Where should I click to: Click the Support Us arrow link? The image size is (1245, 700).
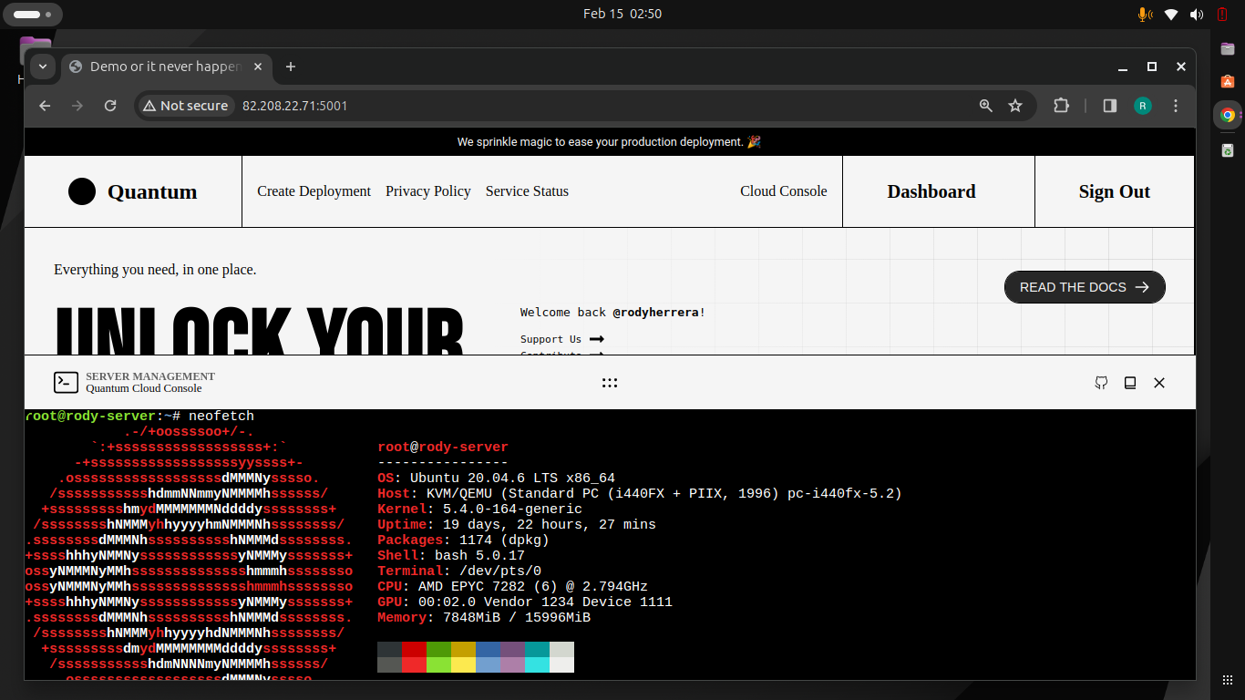[561, 339]
